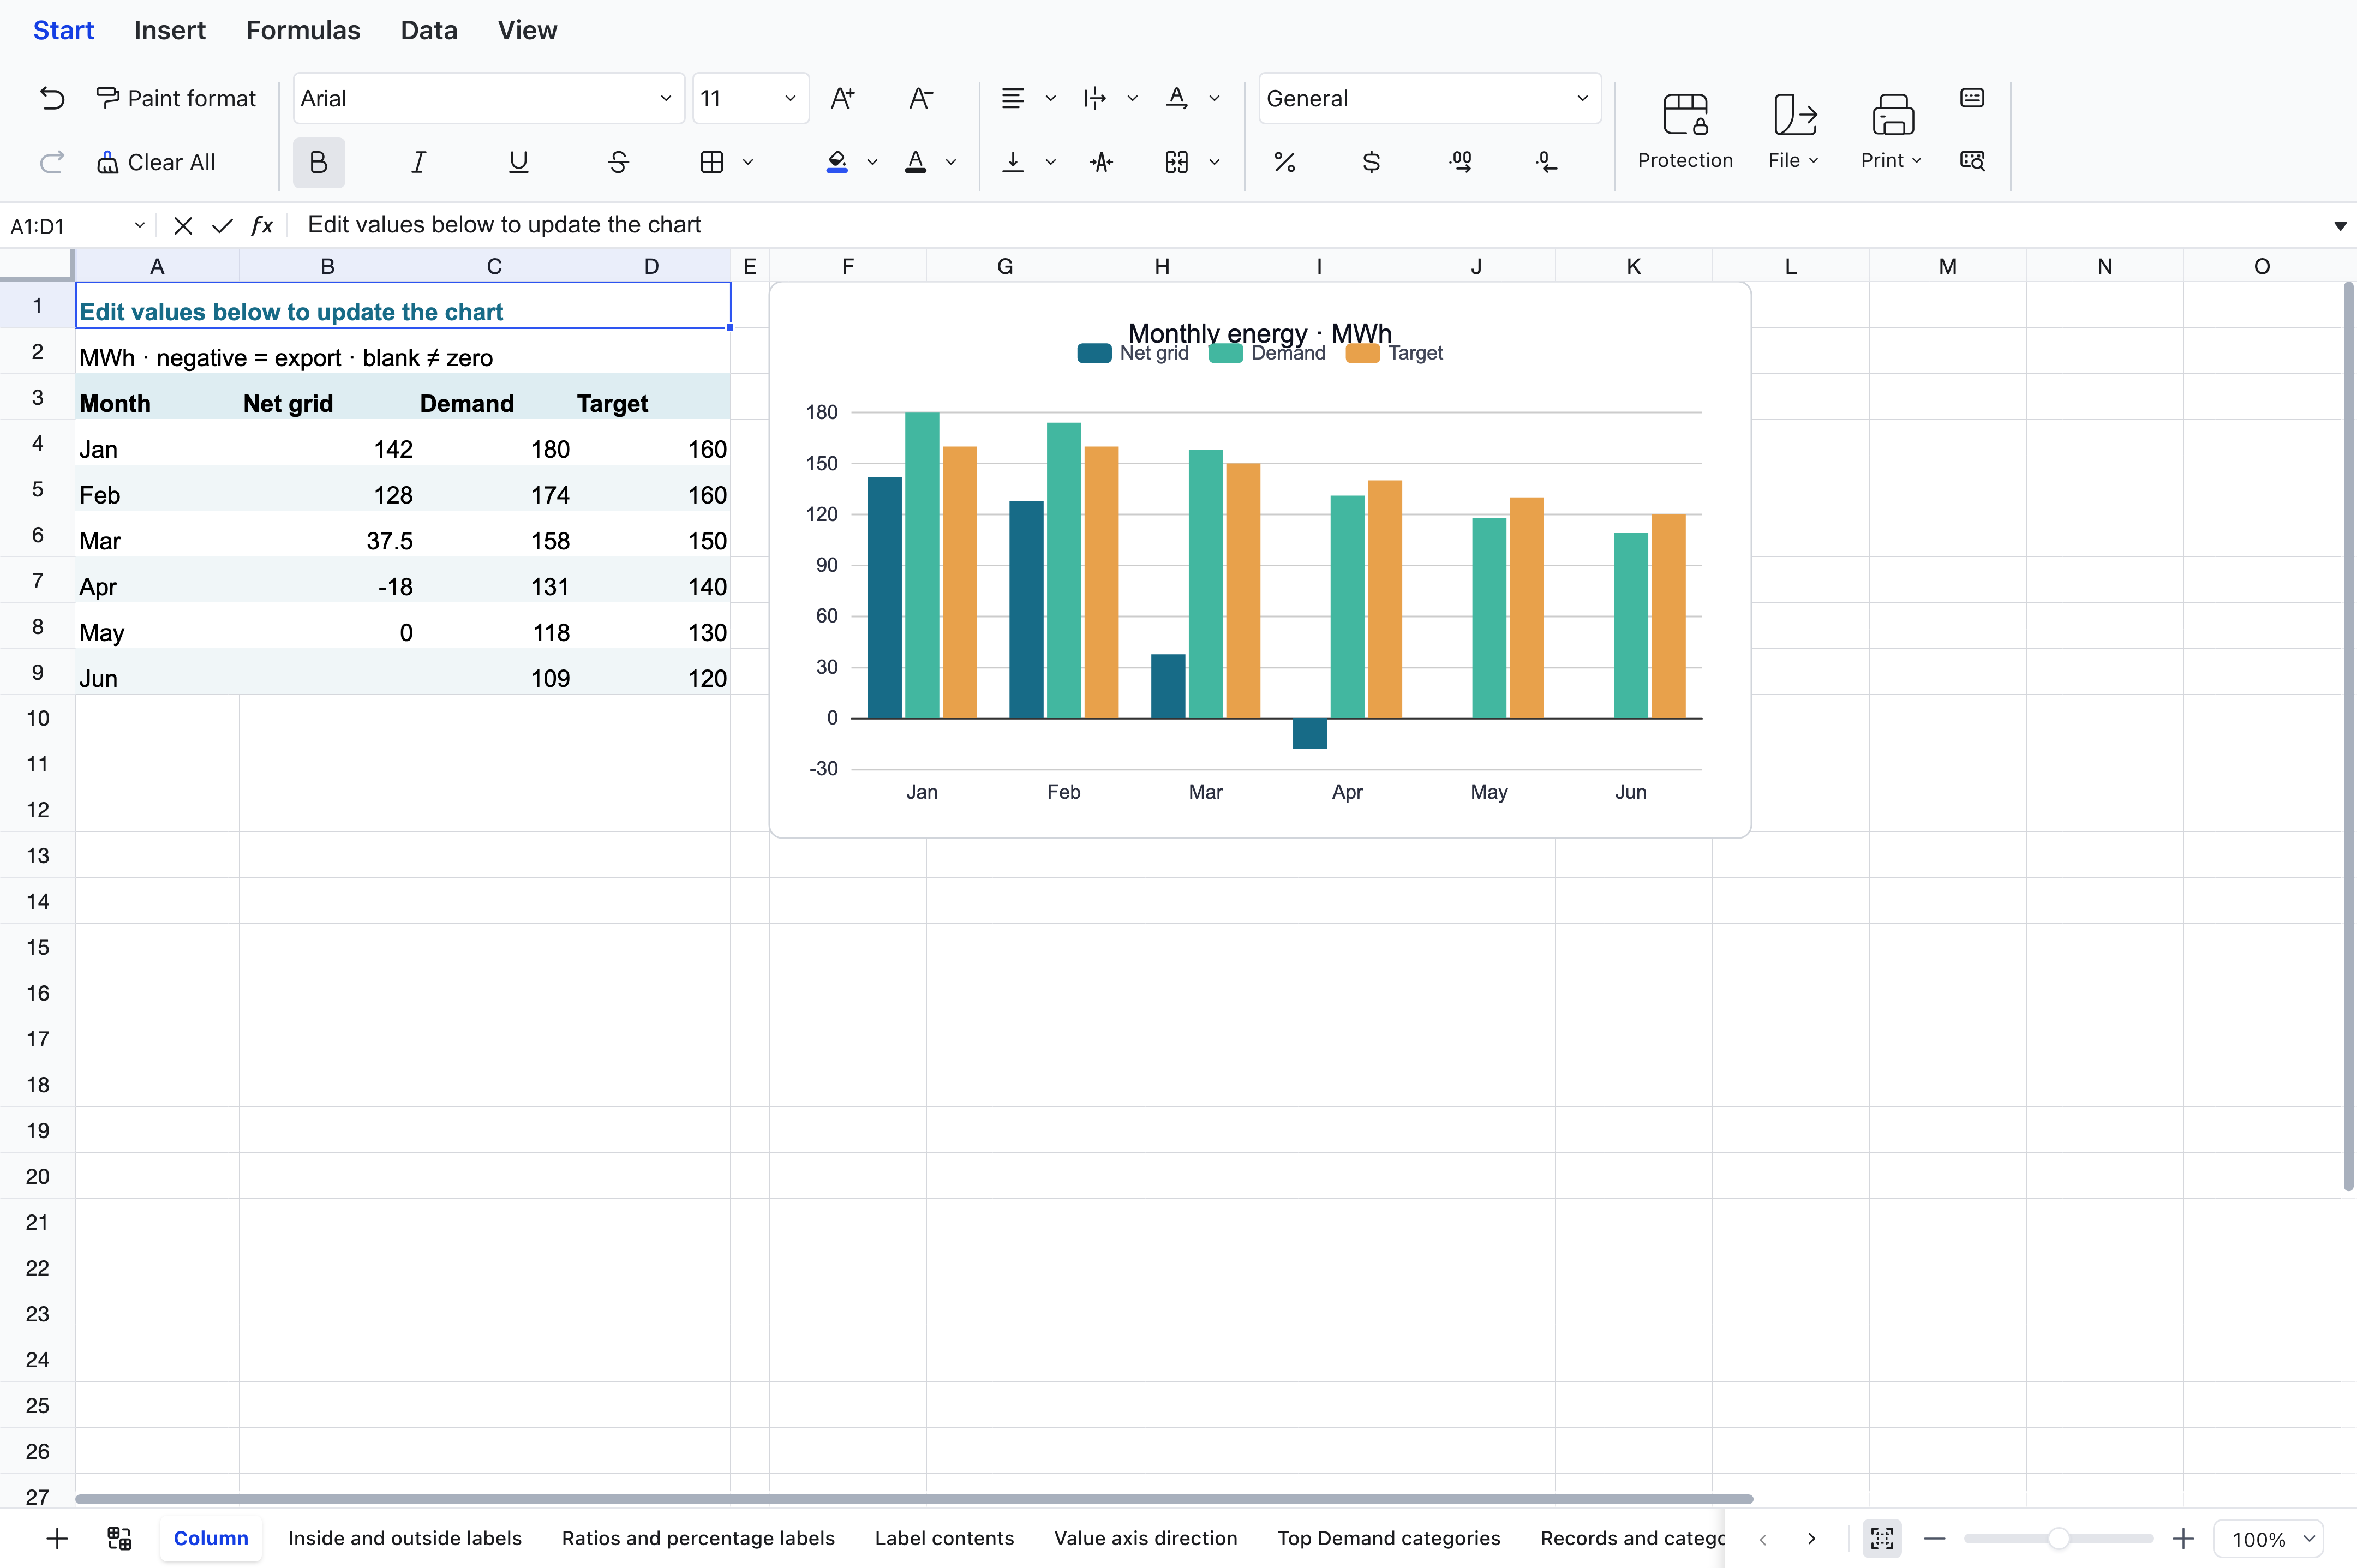Screen dimensions: 2357x1568
Task: Activate the Paint format tool
Action: (176, 98)
